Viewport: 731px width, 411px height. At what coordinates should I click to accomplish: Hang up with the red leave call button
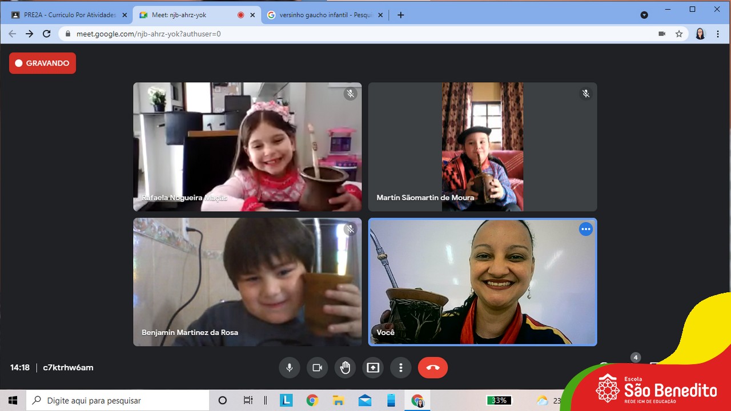433,368
